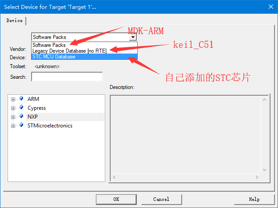The height and width of the screenshot is (208, 278).
Task: Click the Cancel button
Action: click(161, 199)
